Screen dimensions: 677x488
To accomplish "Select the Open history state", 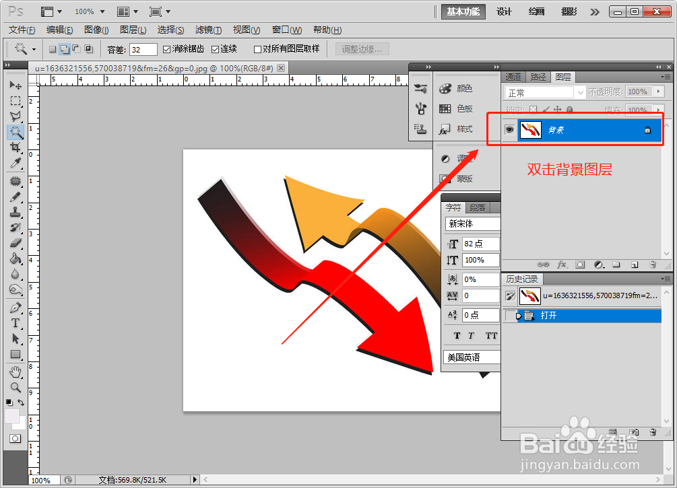I will [x=582, y=316].
